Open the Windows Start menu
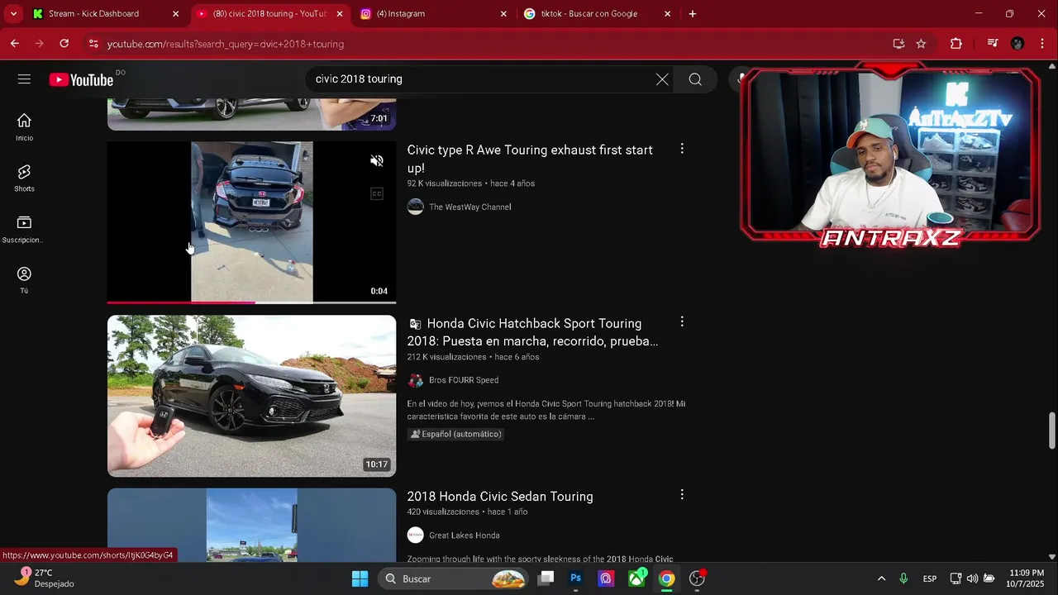Image resolution: width=1058 pixels, height=595 pixels. pyautogui.click(x=360, y=578)
